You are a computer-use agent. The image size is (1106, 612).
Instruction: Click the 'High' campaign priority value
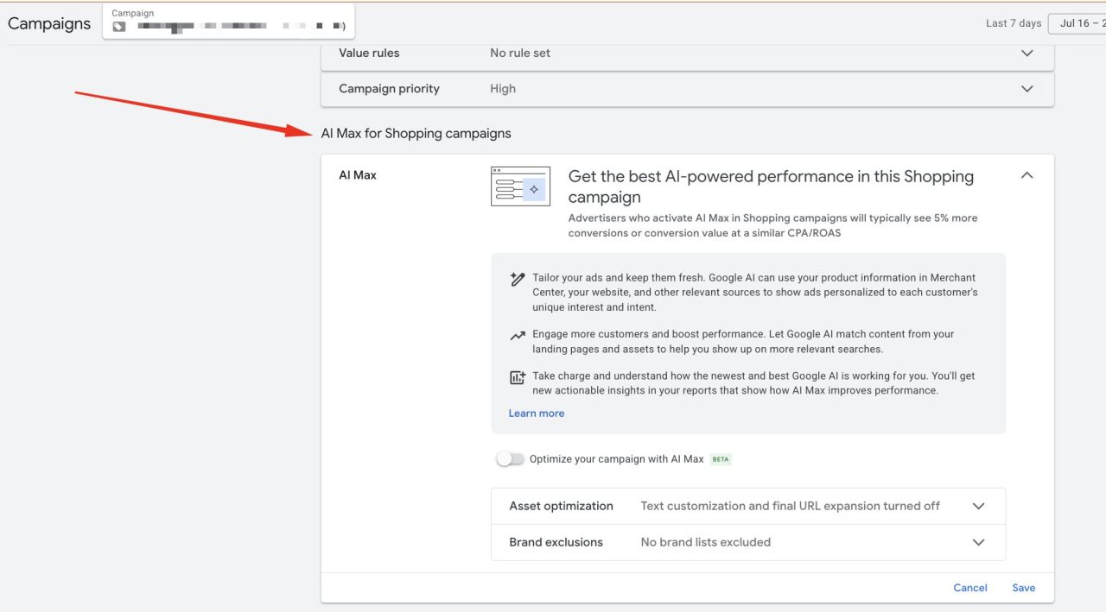coord(503,88)
